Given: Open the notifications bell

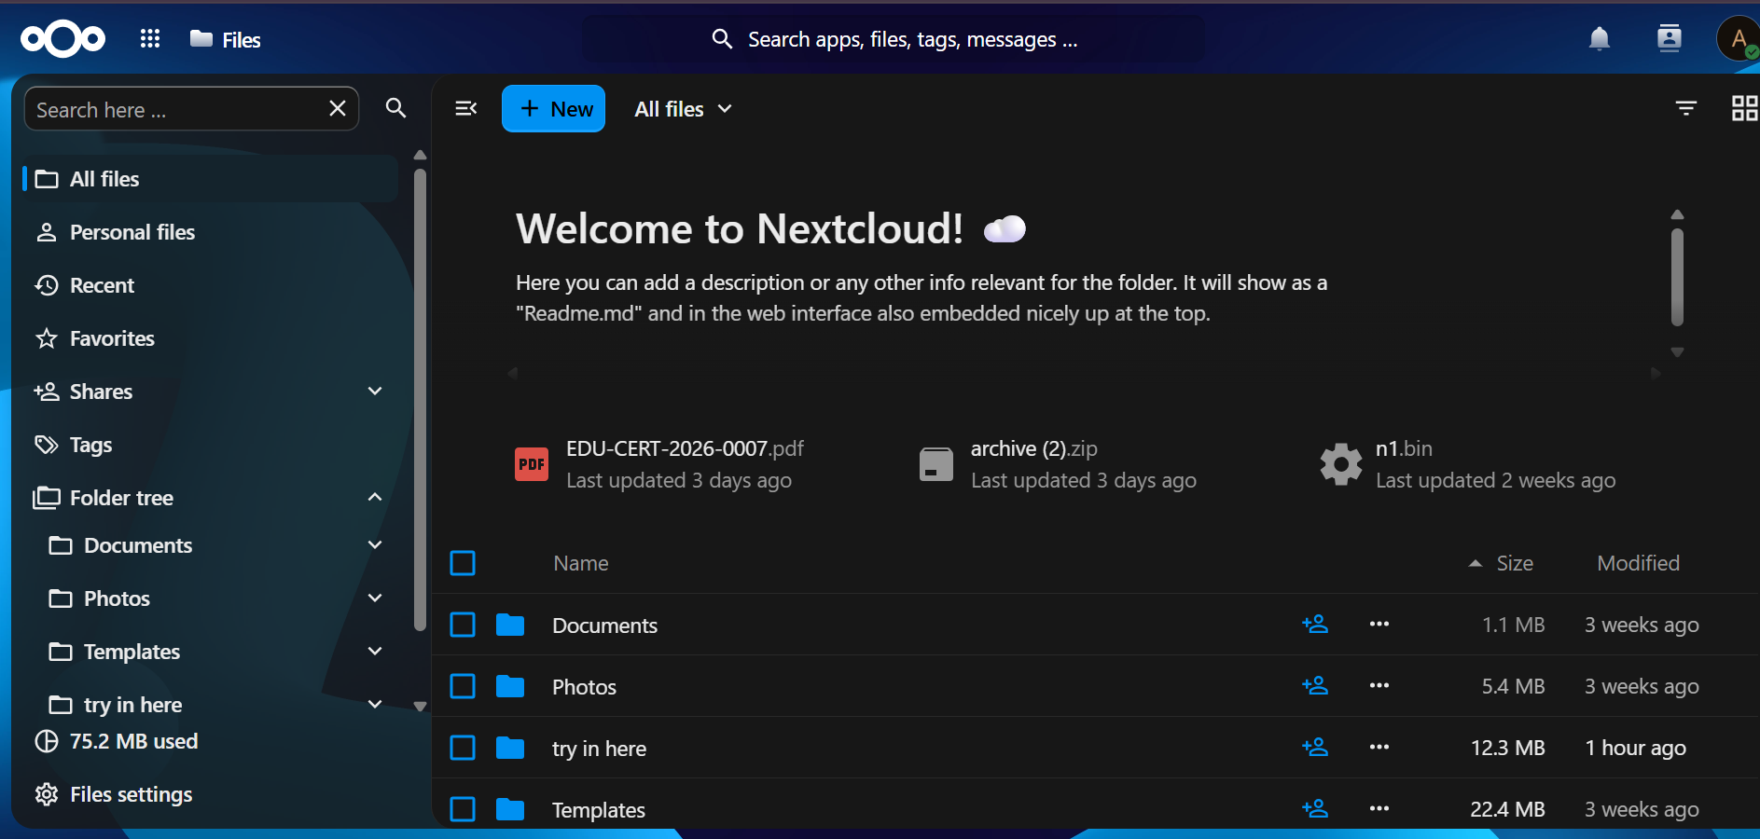Looking at the screenshot, I should [1600, 38].
